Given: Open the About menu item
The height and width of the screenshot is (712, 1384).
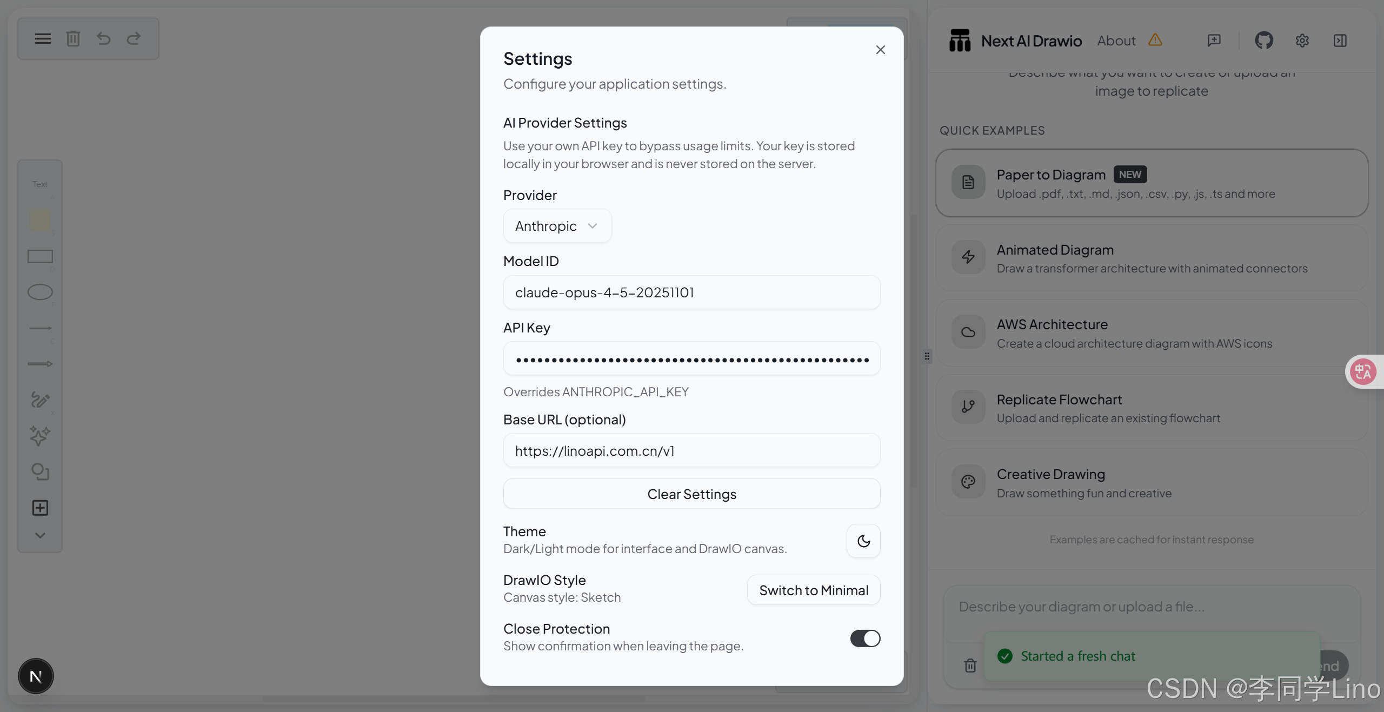Looking at the screenshot, I should tap(1116, 41).
